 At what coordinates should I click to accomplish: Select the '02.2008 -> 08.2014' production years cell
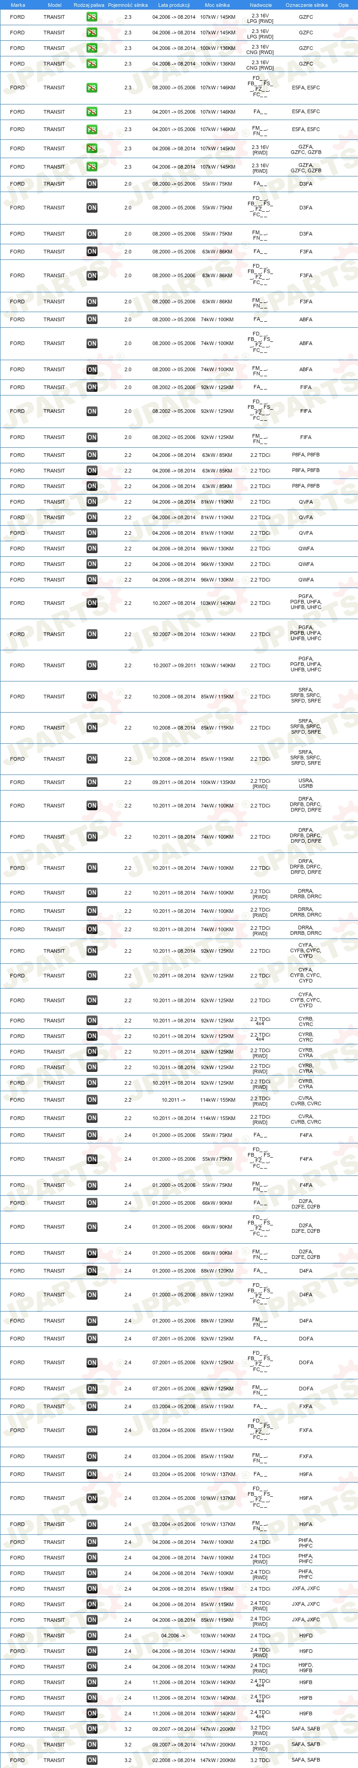pos(174,1761)
